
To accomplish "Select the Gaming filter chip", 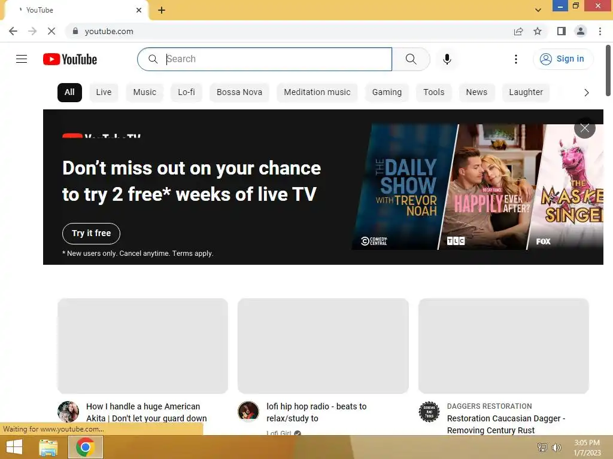I will pyautogui.click(x=387, y=93).
